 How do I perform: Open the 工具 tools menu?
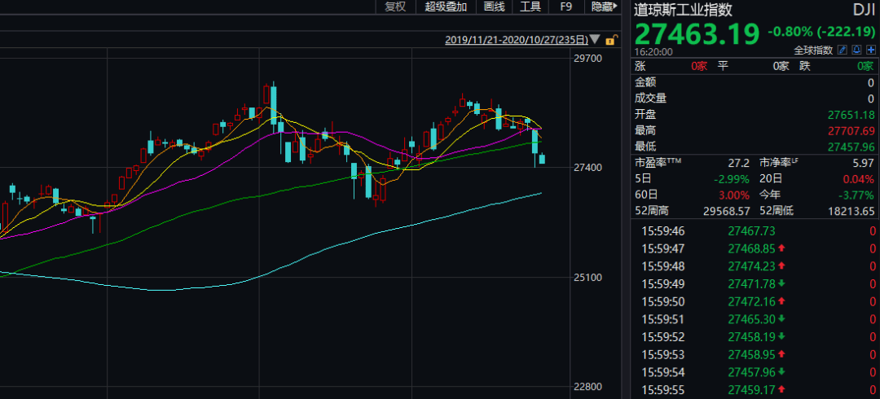point(530,7)
